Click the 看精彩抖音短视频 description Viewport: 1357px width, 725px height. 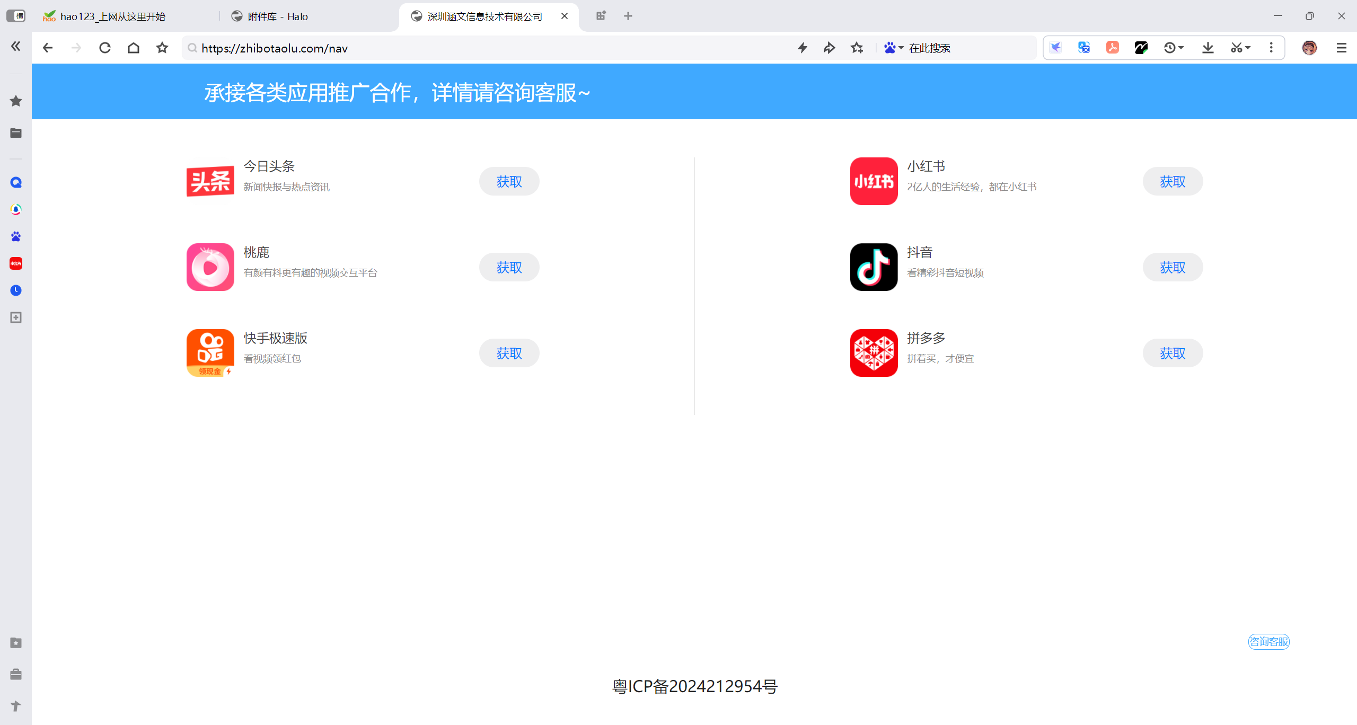click(x=945, y=273)
